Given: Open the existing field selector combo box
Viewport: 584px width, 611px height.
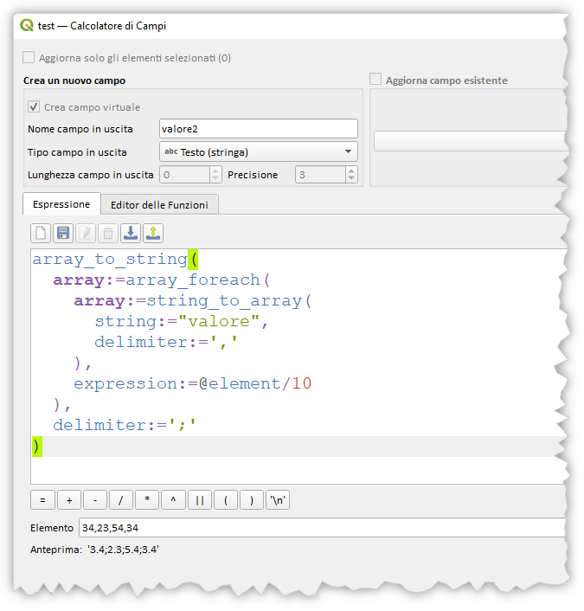Looking at the screenshot, I should (472, 141).
